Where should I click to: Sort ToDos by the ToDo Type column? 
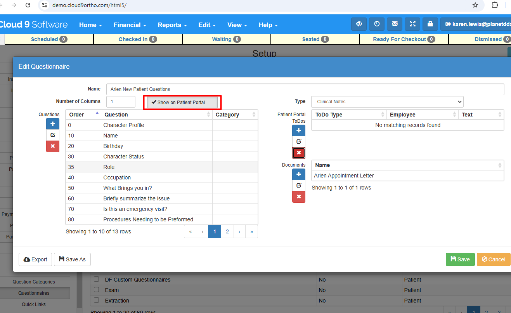click(349, 115)
